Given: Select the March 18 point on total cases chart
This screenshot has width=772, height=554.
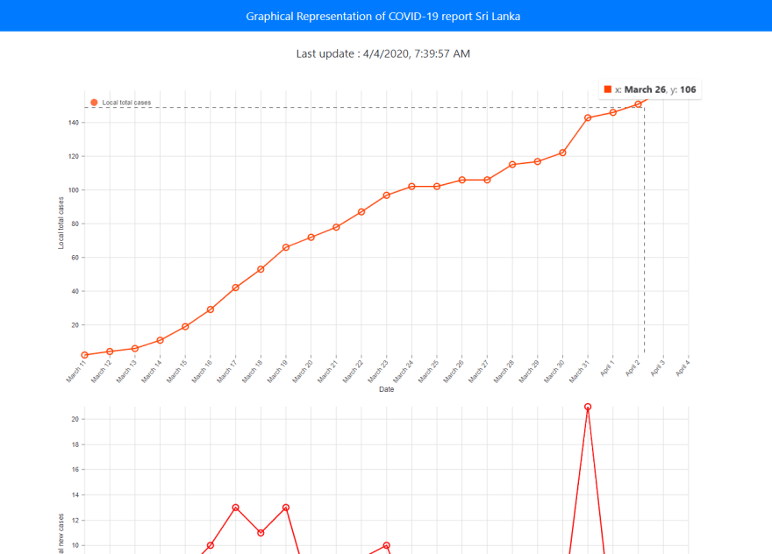Looking at the screenshot, I should point(261,269).
